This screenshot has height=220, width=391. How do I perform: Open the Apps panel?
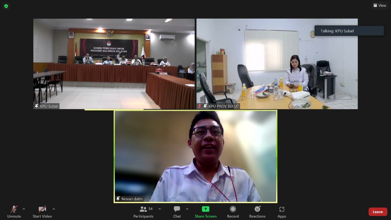click(x=282, y=211)
